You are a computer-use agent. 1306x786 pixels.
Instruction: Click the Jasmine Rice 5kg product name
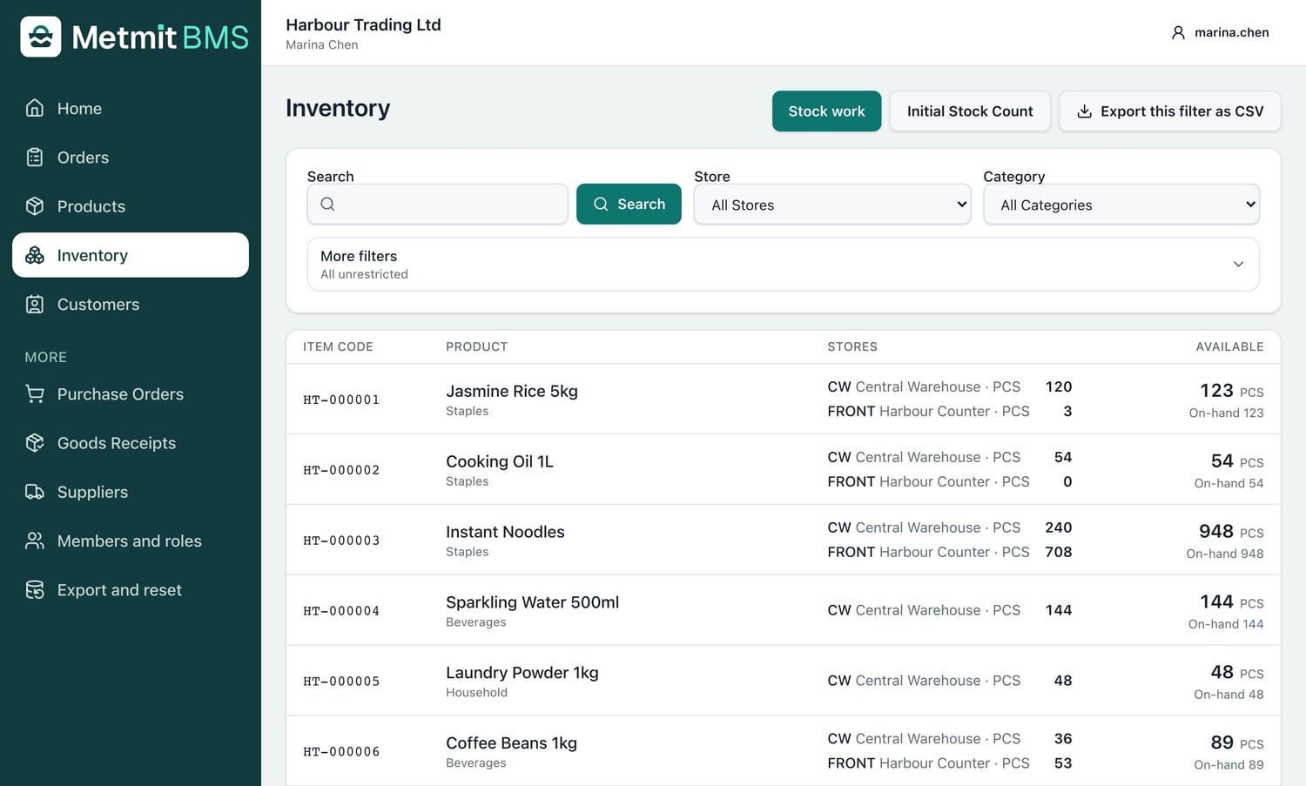coord(512,391)
